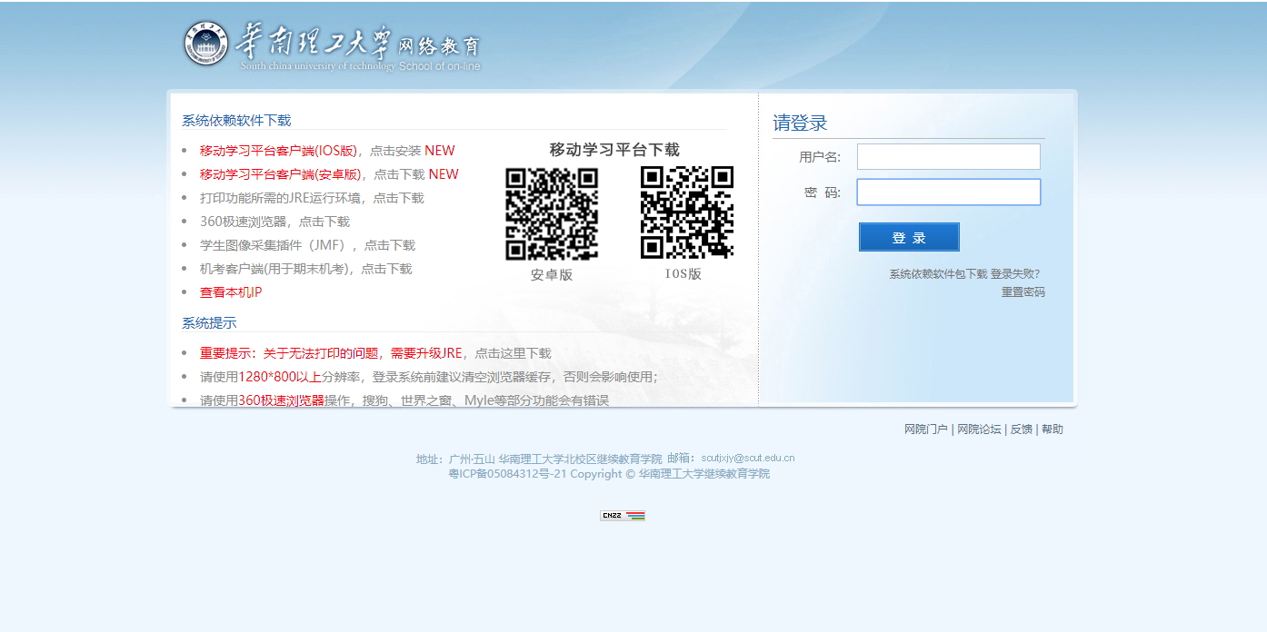Click 系统依赖软件包下载 in login panel

[938, 273]
